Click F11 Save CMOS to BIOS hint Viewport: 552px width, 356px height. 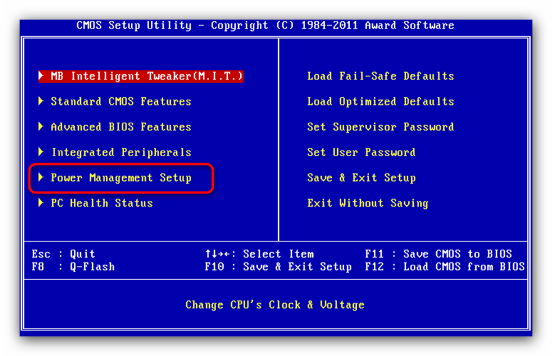coord(438,253)
